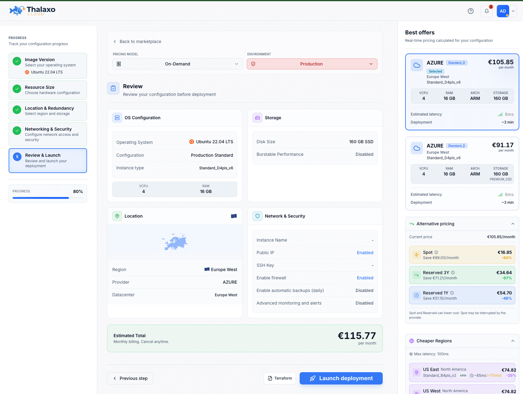Open the Environment Production dropdown
Screen dimensions: 523x394
click(312, 64)
